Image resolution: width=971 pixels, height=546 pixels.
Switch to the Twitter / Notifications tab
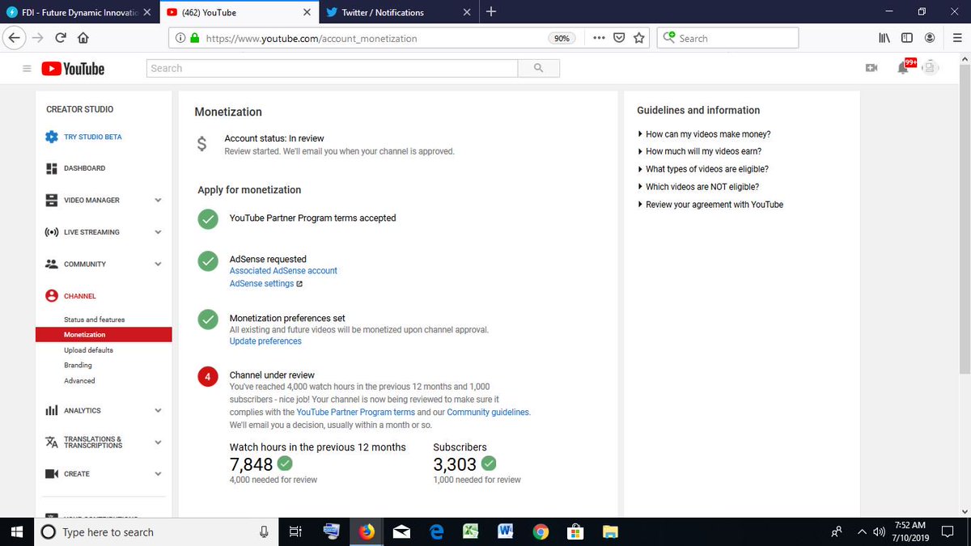point(399,12)
